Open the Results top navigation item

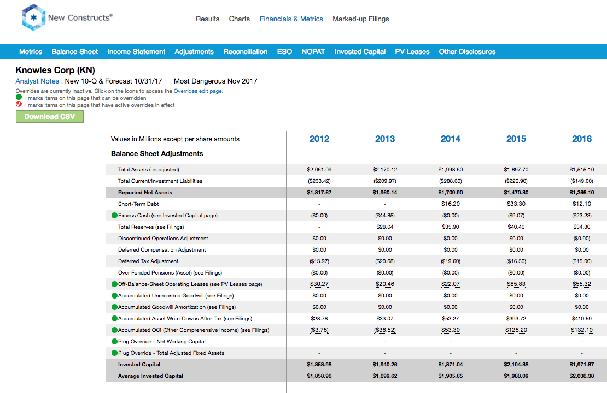207,19
